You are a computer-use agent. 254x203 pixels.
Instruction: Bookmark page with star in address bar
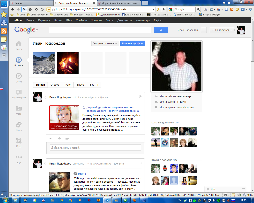tap(53, 9)
